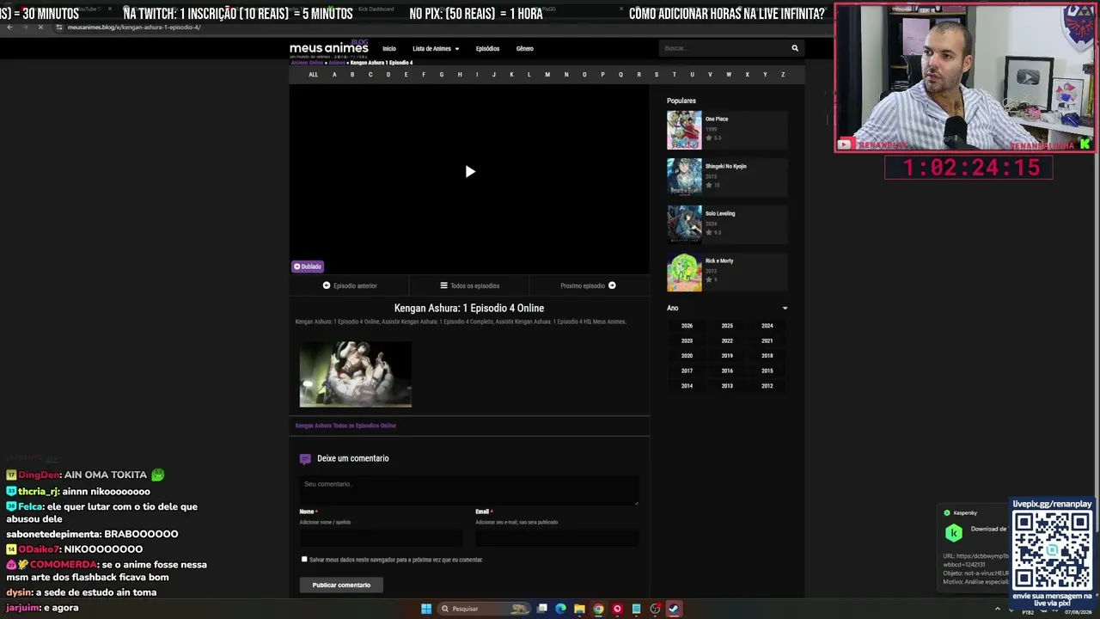Filter by year 2019

coord(727,356)
